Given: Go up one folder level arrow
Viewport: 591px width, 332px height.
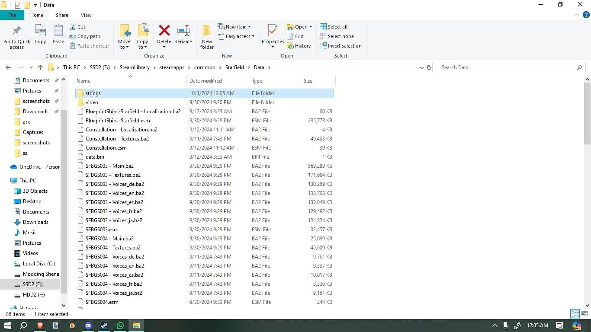Looking at the screenshot, I should point(40,67).
